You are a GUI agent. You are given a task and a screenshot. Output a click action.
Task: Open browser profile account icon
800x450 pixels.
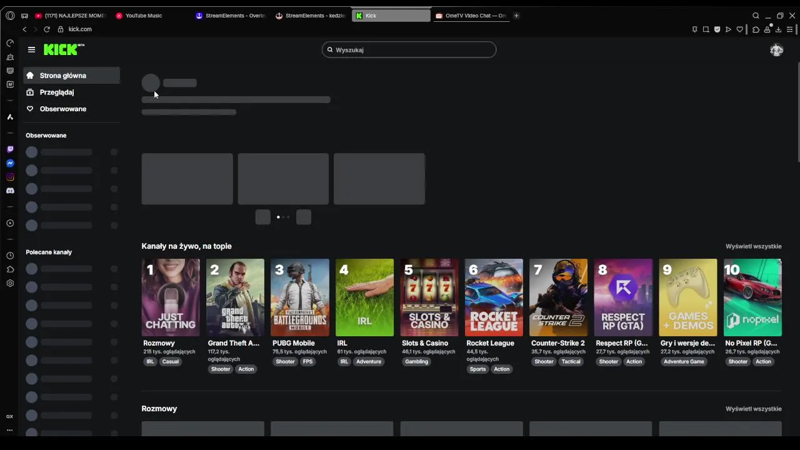(767, 29)
